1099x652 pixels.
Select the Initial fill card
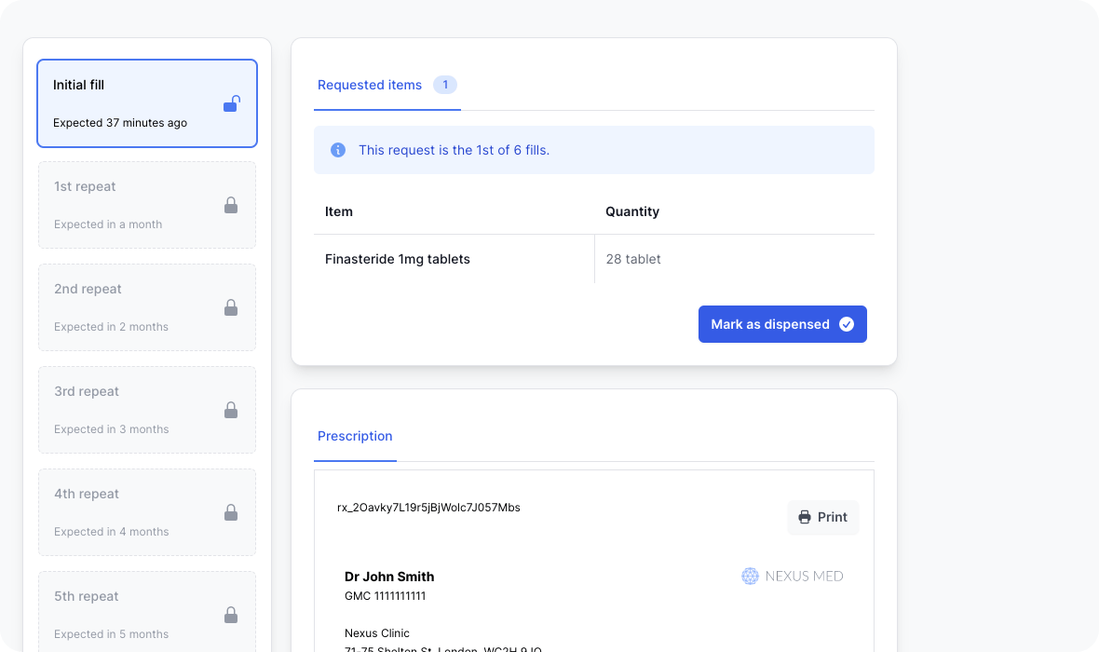(147, 103)
